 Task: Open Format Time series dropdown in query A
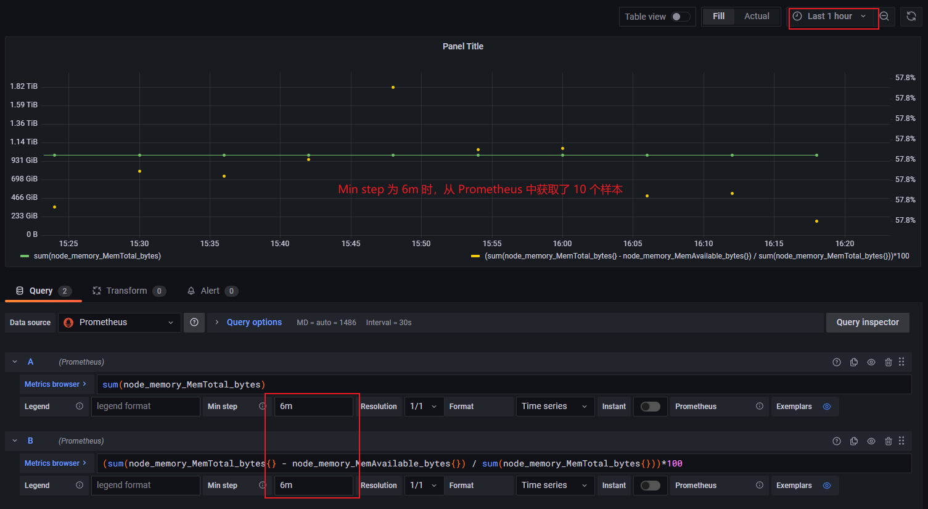[x=555, y=407]
